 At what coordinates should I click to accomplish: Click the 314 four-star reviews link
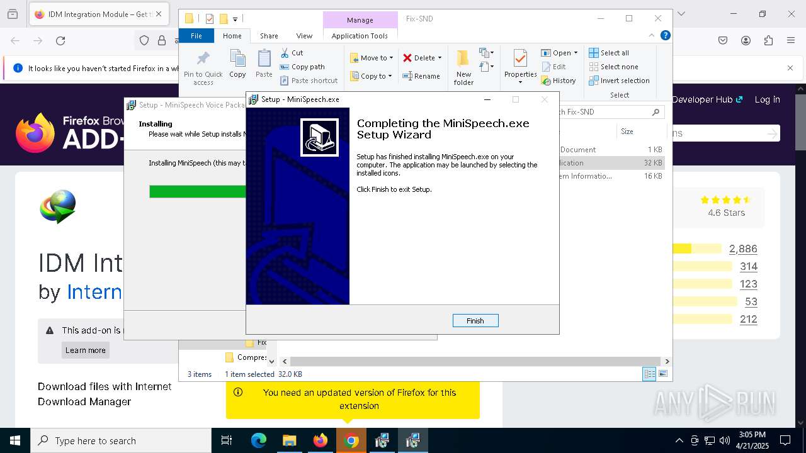(749, 267)
